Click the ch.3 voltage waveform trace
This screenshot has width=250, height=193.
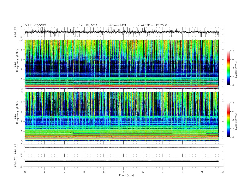coord(122,148)
